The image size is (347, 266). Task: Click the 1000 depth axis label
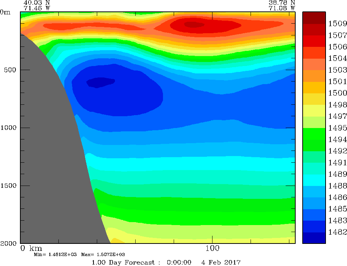(x=8, y=128)
